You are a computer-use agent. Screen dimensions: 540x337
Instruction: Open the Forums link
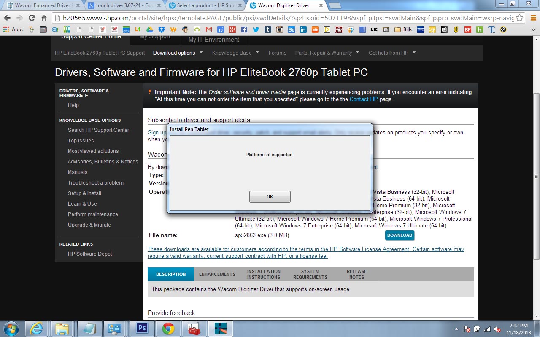(x=278, y=53)
